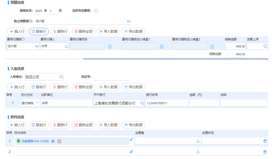Open the 创建时间 calendar icon in row 1
The height and width of the screenshot is (159, 278).
coord(265,141)
